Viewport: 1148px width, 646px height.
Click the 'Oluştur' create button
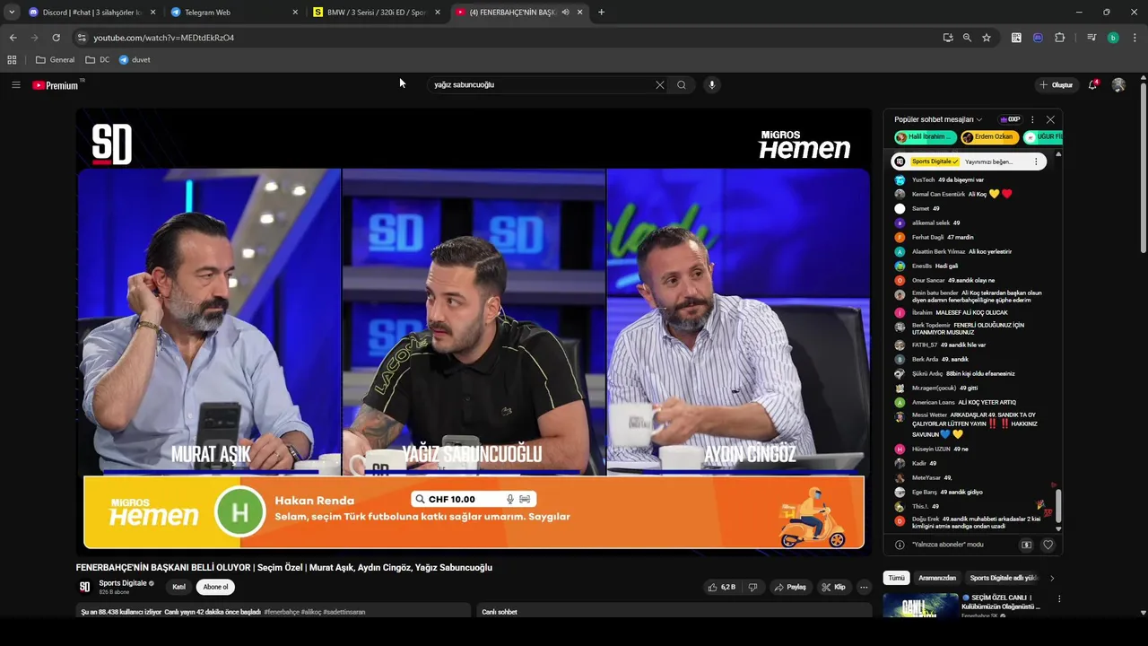click(x=1056, y=85)
